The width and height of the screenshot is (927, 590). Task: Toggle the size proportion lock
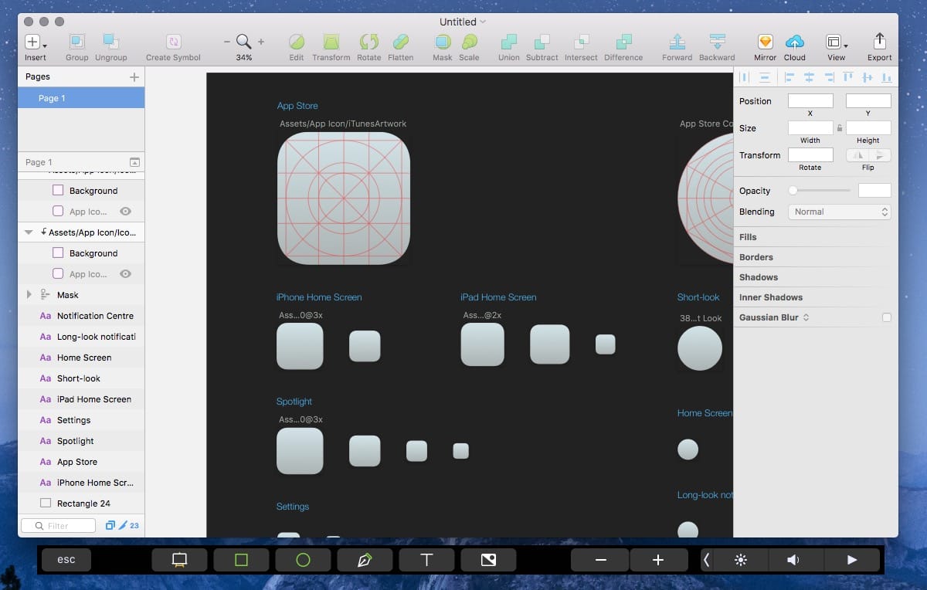click(x=840, y=128)
